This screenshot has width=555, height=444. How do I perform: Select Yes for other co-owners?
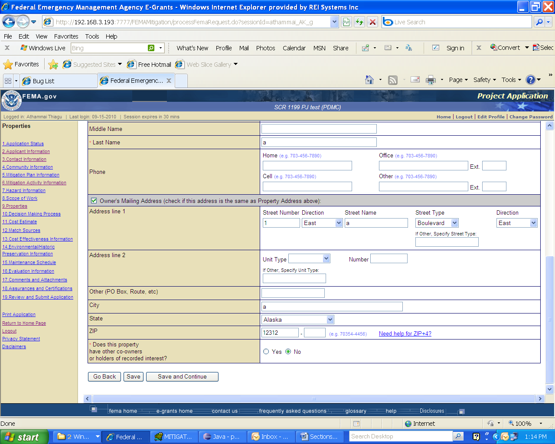(266, 352)
